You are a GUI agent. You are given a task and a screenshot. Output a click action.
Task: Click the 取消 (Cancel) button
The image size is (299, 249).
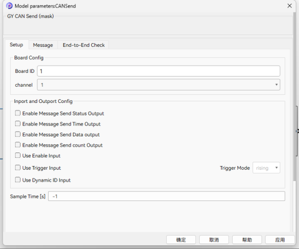pyautogui.click(x=214, y=240)
